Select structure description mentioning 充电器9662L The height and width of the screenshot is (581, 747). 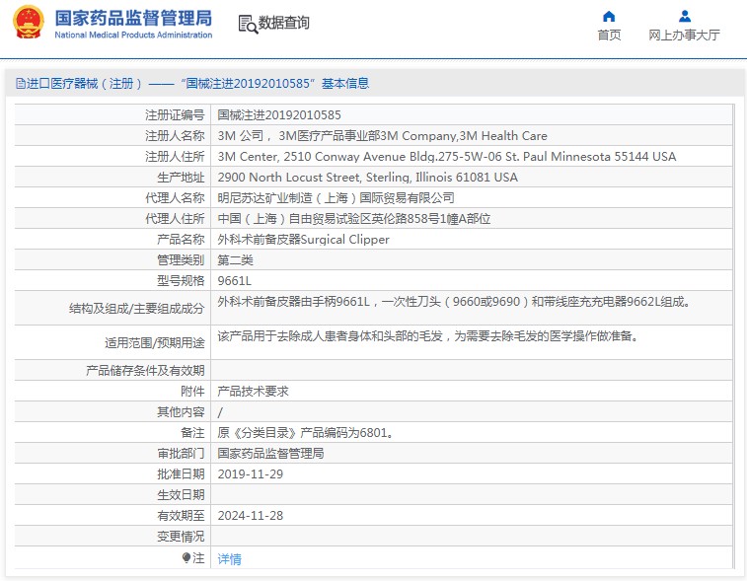pyautogui.click(x=454, y=302)
